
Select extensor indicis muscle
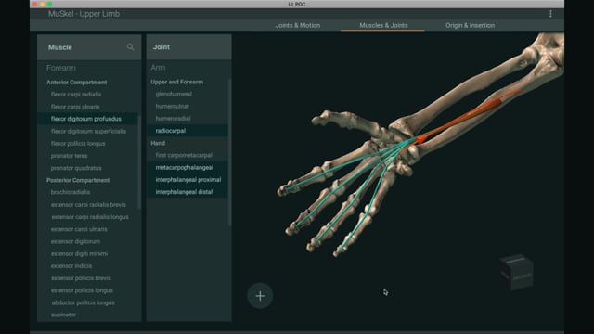71,266
